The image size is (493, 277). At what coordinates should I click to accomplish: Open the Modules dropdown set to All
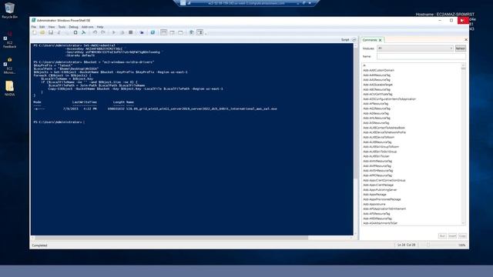coord(415,48)
